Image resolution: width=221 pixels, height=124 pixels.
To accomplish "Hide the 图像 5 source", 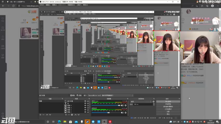I will click(x=85, y=106).
